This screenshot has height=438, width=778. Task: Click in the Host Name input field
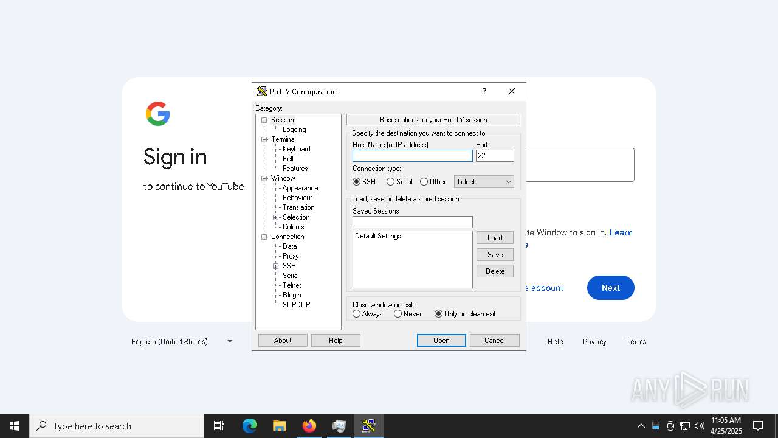point(413,156)
